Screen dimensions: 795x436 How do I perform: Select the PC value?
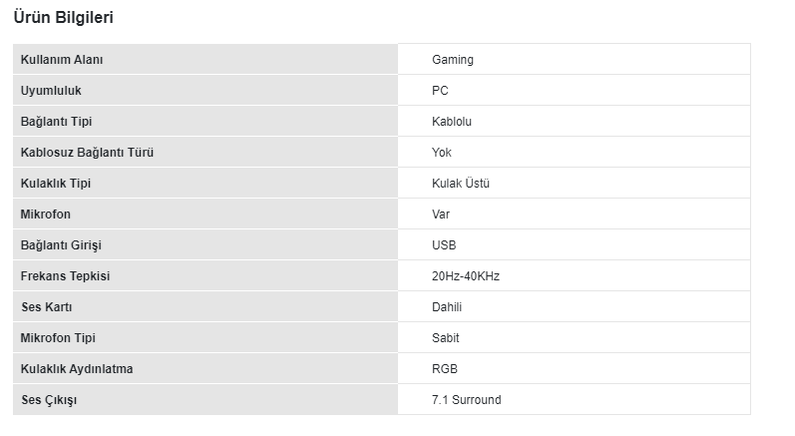point(440,91)
